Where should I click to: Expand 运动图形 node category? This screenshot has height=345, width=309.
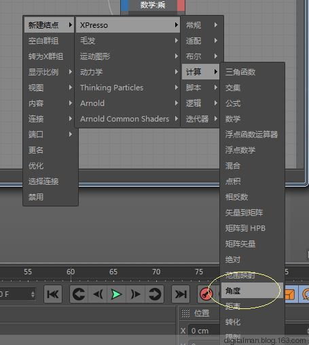coord(128,56)
